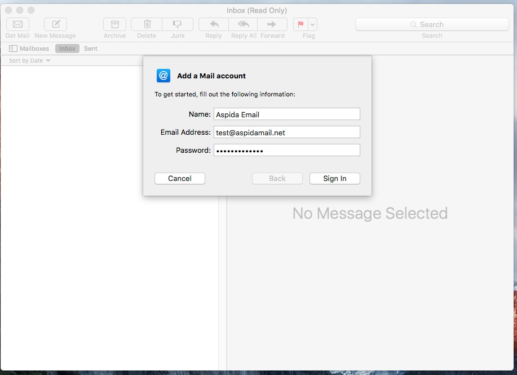Click the Get Mail envelope icon
This screenshot has width=517, height=375.
tap(17, 24)
